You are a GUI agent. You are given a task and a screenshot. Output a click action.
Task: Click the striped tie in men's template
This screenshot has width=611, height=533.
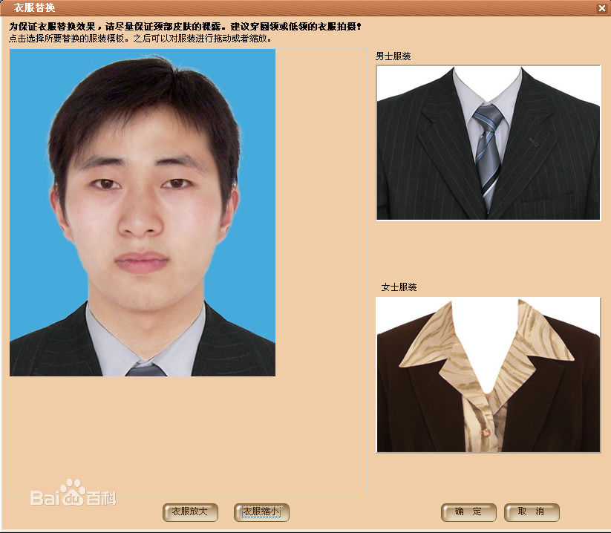click(488, 145)
